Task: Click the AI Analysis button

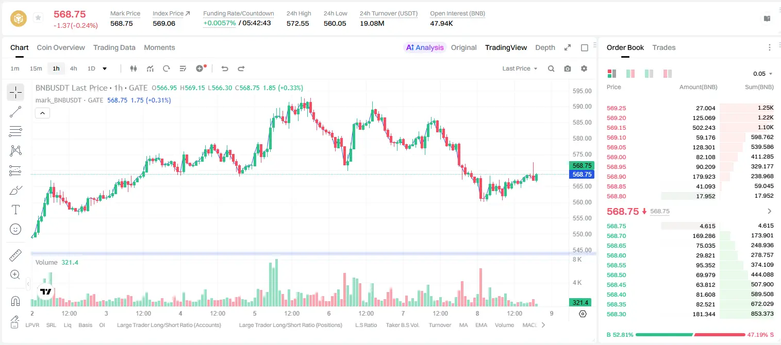Action: tap(425, 47)
